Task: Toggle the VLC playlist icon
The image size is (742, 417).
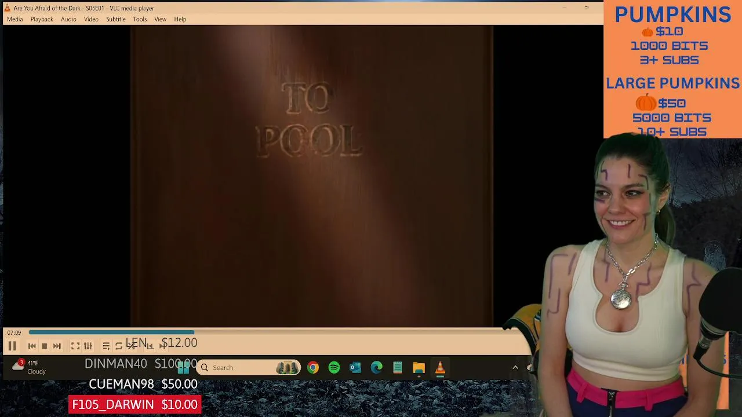Action: pos(106,346)
